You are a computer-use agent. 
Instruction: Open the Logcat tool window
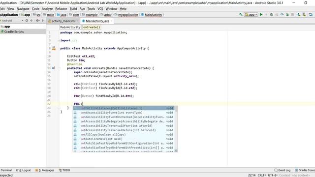pos(23,170)
